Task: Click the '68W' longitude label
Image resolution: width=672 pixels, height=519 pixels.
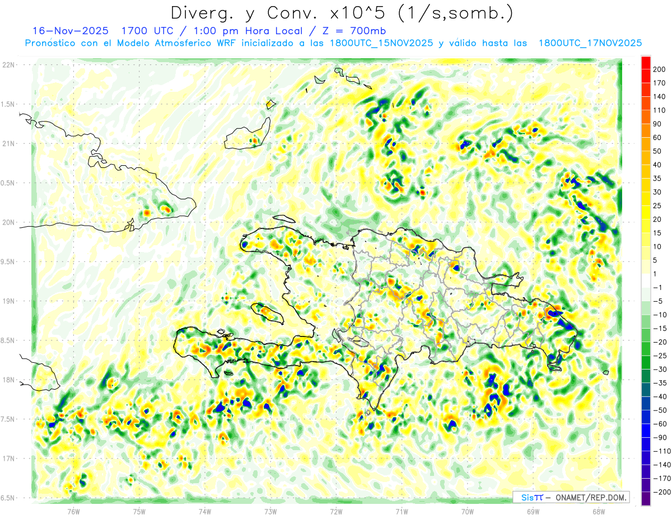Action: pos(598,512)
